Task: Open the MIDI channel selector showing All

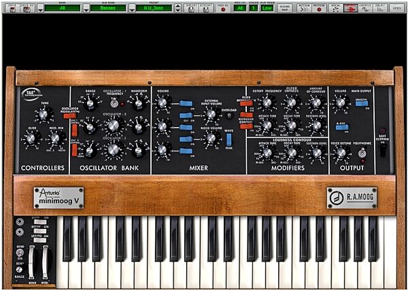Action: (x=240, y=8)
